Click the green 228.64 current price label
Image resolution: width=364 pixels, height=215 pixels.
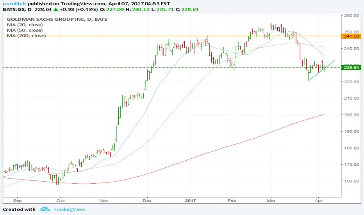point(351,67)
